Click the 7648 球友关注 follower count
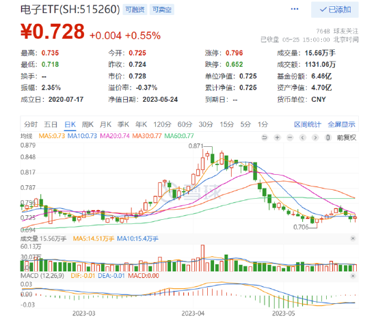376x321 pixels. (x=337, y=31)
